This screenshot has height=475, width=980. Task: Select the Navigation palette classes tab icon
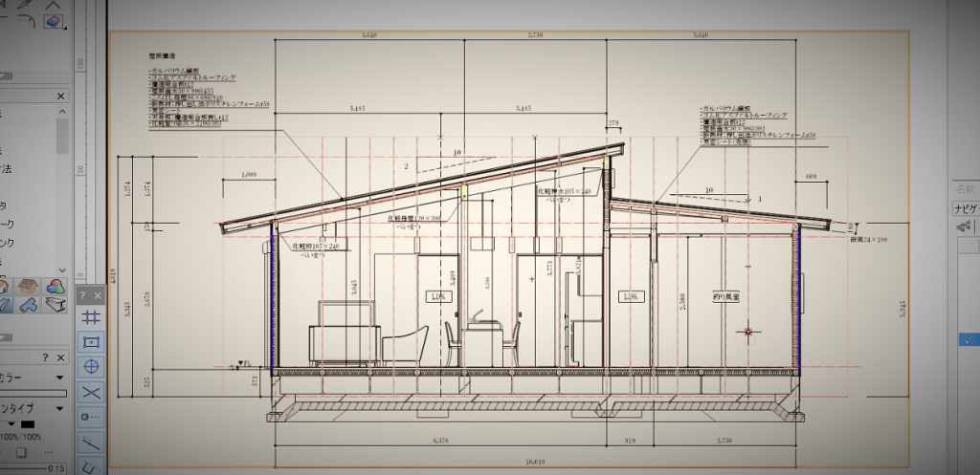pos(965,227)
